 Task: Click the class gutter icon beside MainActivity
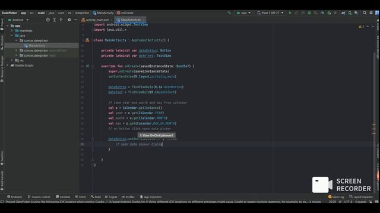point(87,40)
